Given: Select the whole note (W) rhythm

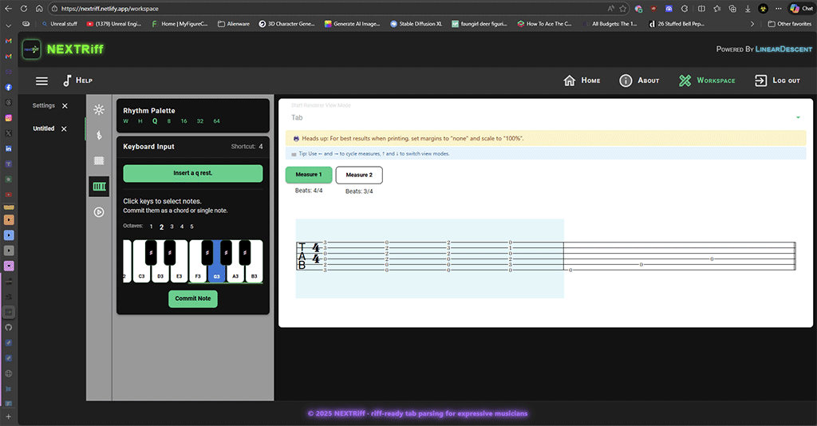Looking at the screenshot, I should point(125,121).
